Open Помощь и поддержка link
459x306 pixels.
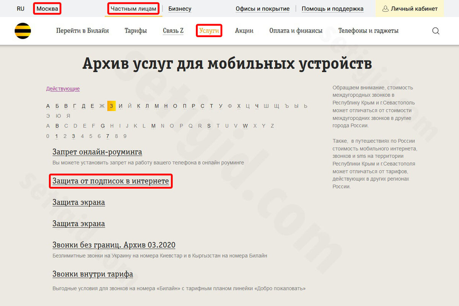pos(332,8)
